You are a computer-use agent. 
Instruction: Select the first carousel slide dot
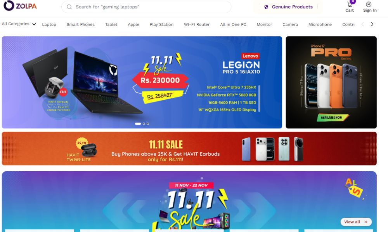(x=138, y=124)
